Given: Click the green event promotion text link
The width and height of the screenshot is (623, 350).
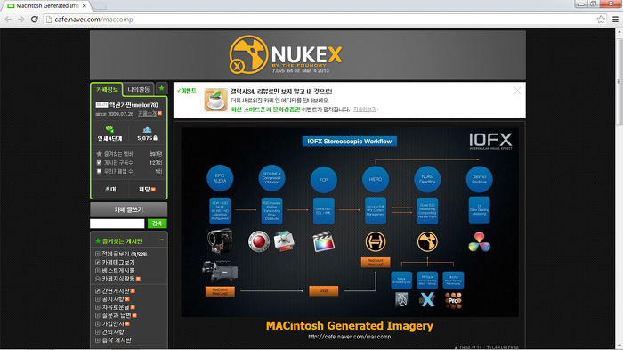Looking at the screenshot, I should tap(265, 110).
